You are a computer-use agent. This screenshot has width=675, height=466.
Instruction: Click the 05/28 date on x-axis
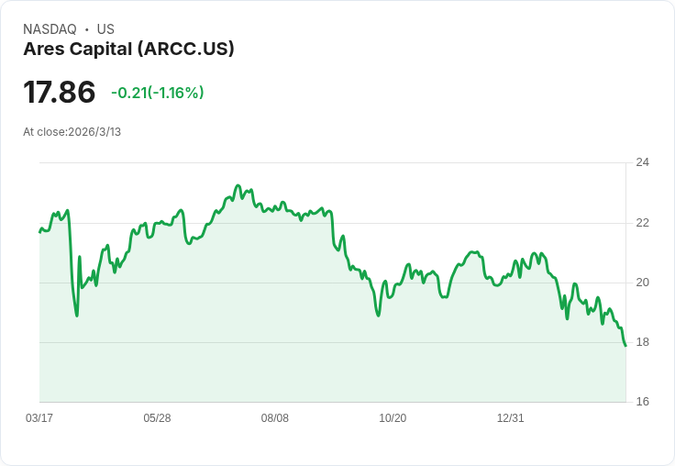click(x=157, y=418)
